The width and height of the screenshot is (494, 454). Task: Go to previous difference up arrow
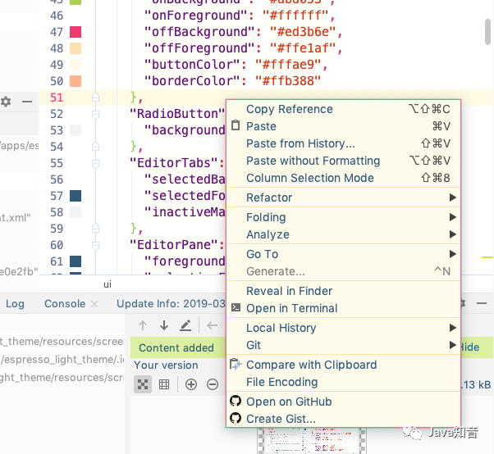click(143, 325)
